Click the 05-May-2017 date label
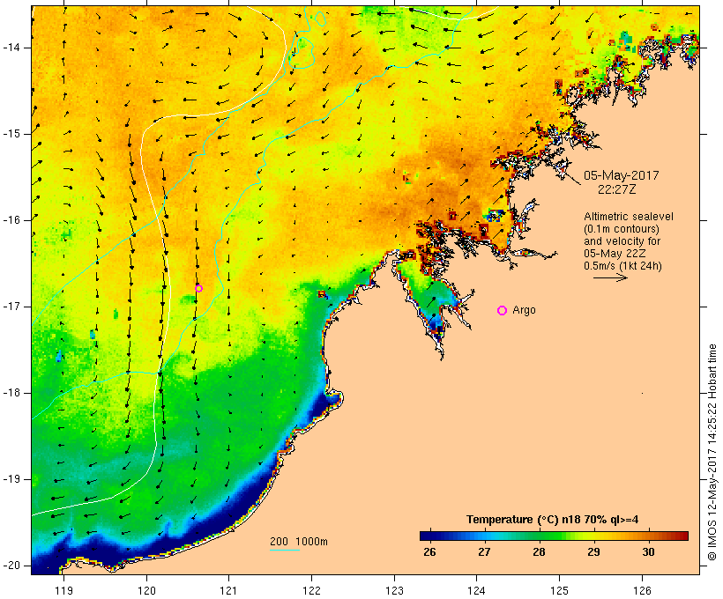 621,175
